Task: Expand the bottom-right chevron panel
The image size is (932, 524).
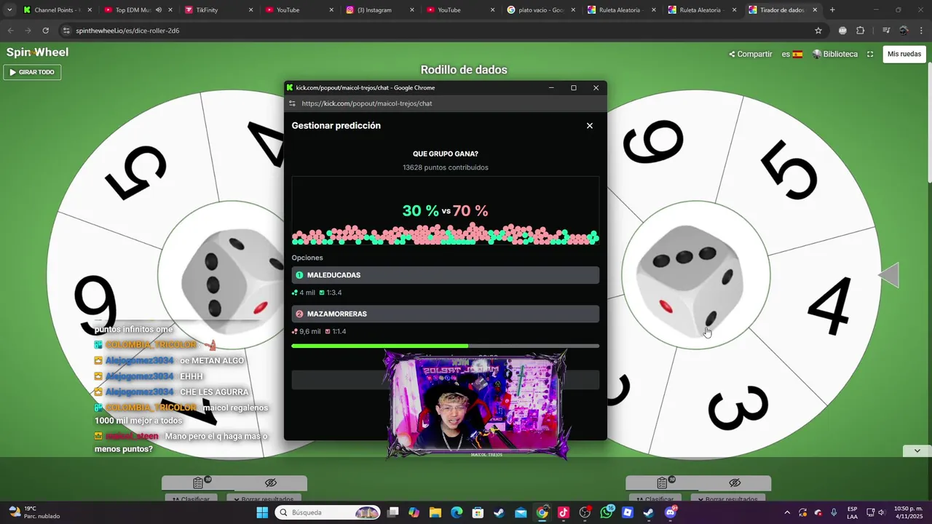Action: [x=917, y=450]
